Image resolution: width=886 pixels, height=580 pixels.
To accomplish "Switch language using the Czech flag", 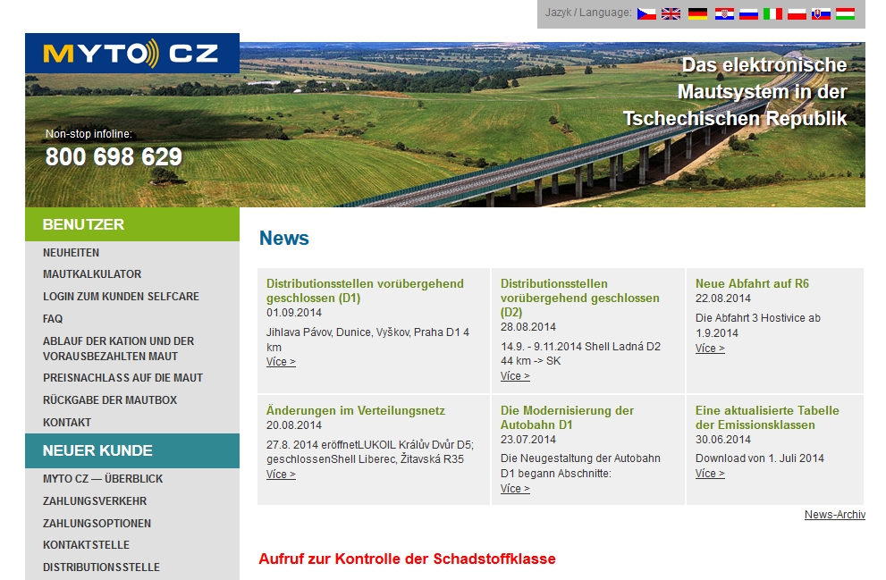I will click(646, 13).
